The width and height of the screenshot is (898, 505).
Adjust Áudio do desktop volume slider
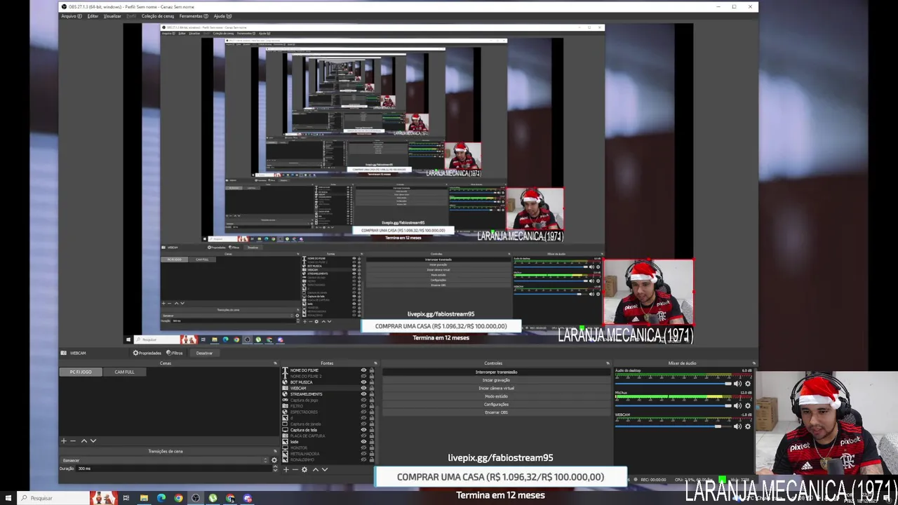[673, 384]
